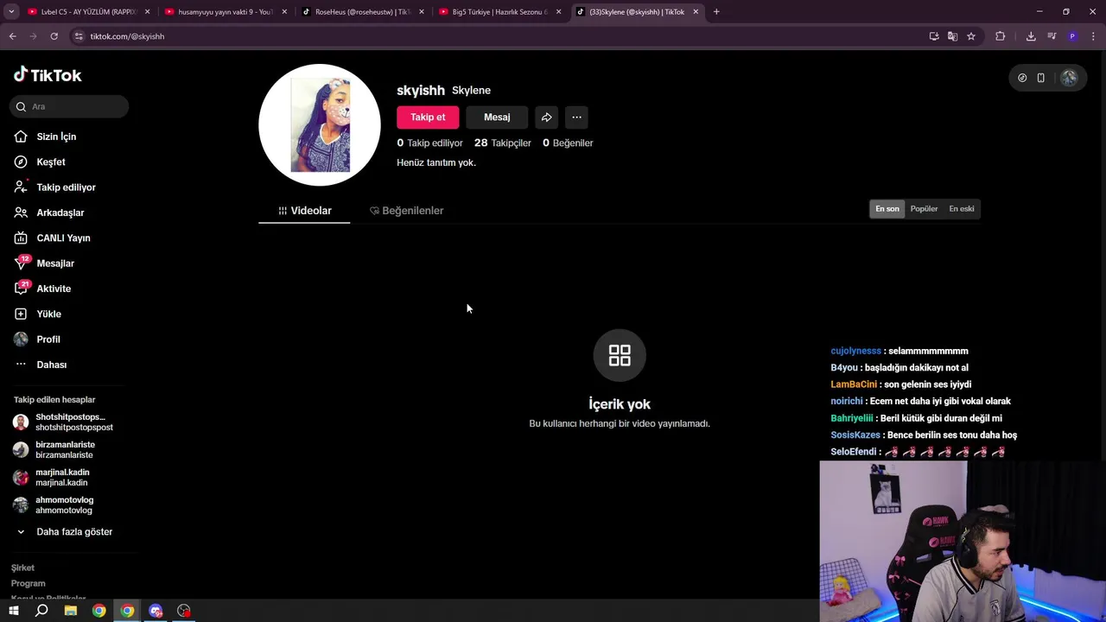Expand the Dahası more menu
Image resolution: width=1106 pixels, height=622 pixels.
point(41,365)
